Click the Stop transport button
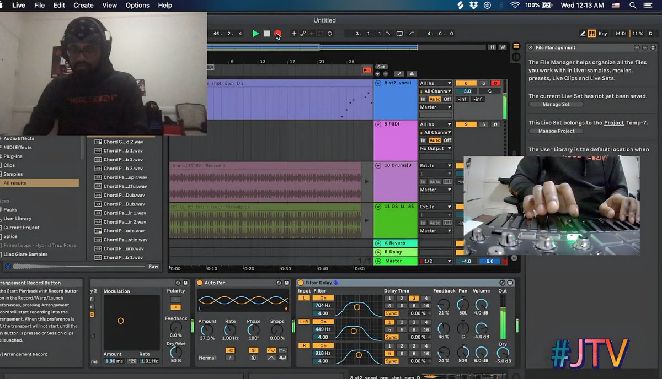The width and height of the screenshot is (662, 379). 266,34
